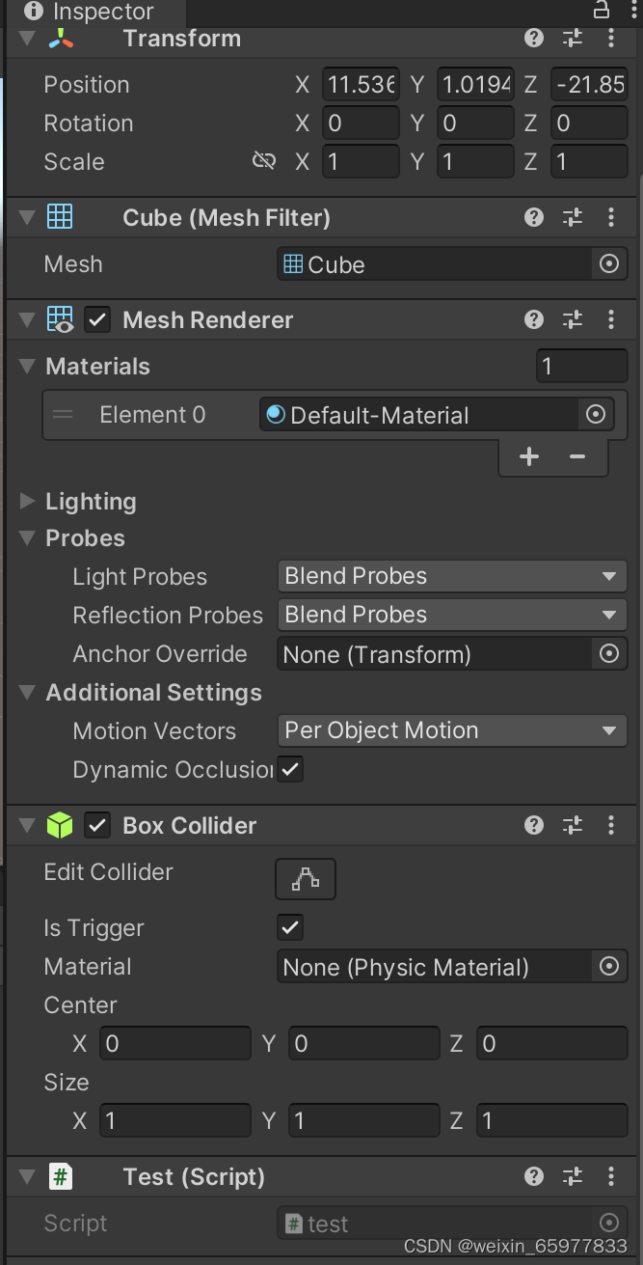Disable the Mesh Renderer component checkbox
Screen dimensions: 643x1265
coord(97,320)
